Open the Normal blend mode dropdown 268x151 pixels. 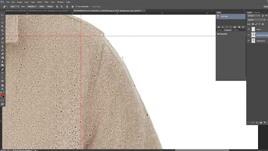tap(257, 20)
